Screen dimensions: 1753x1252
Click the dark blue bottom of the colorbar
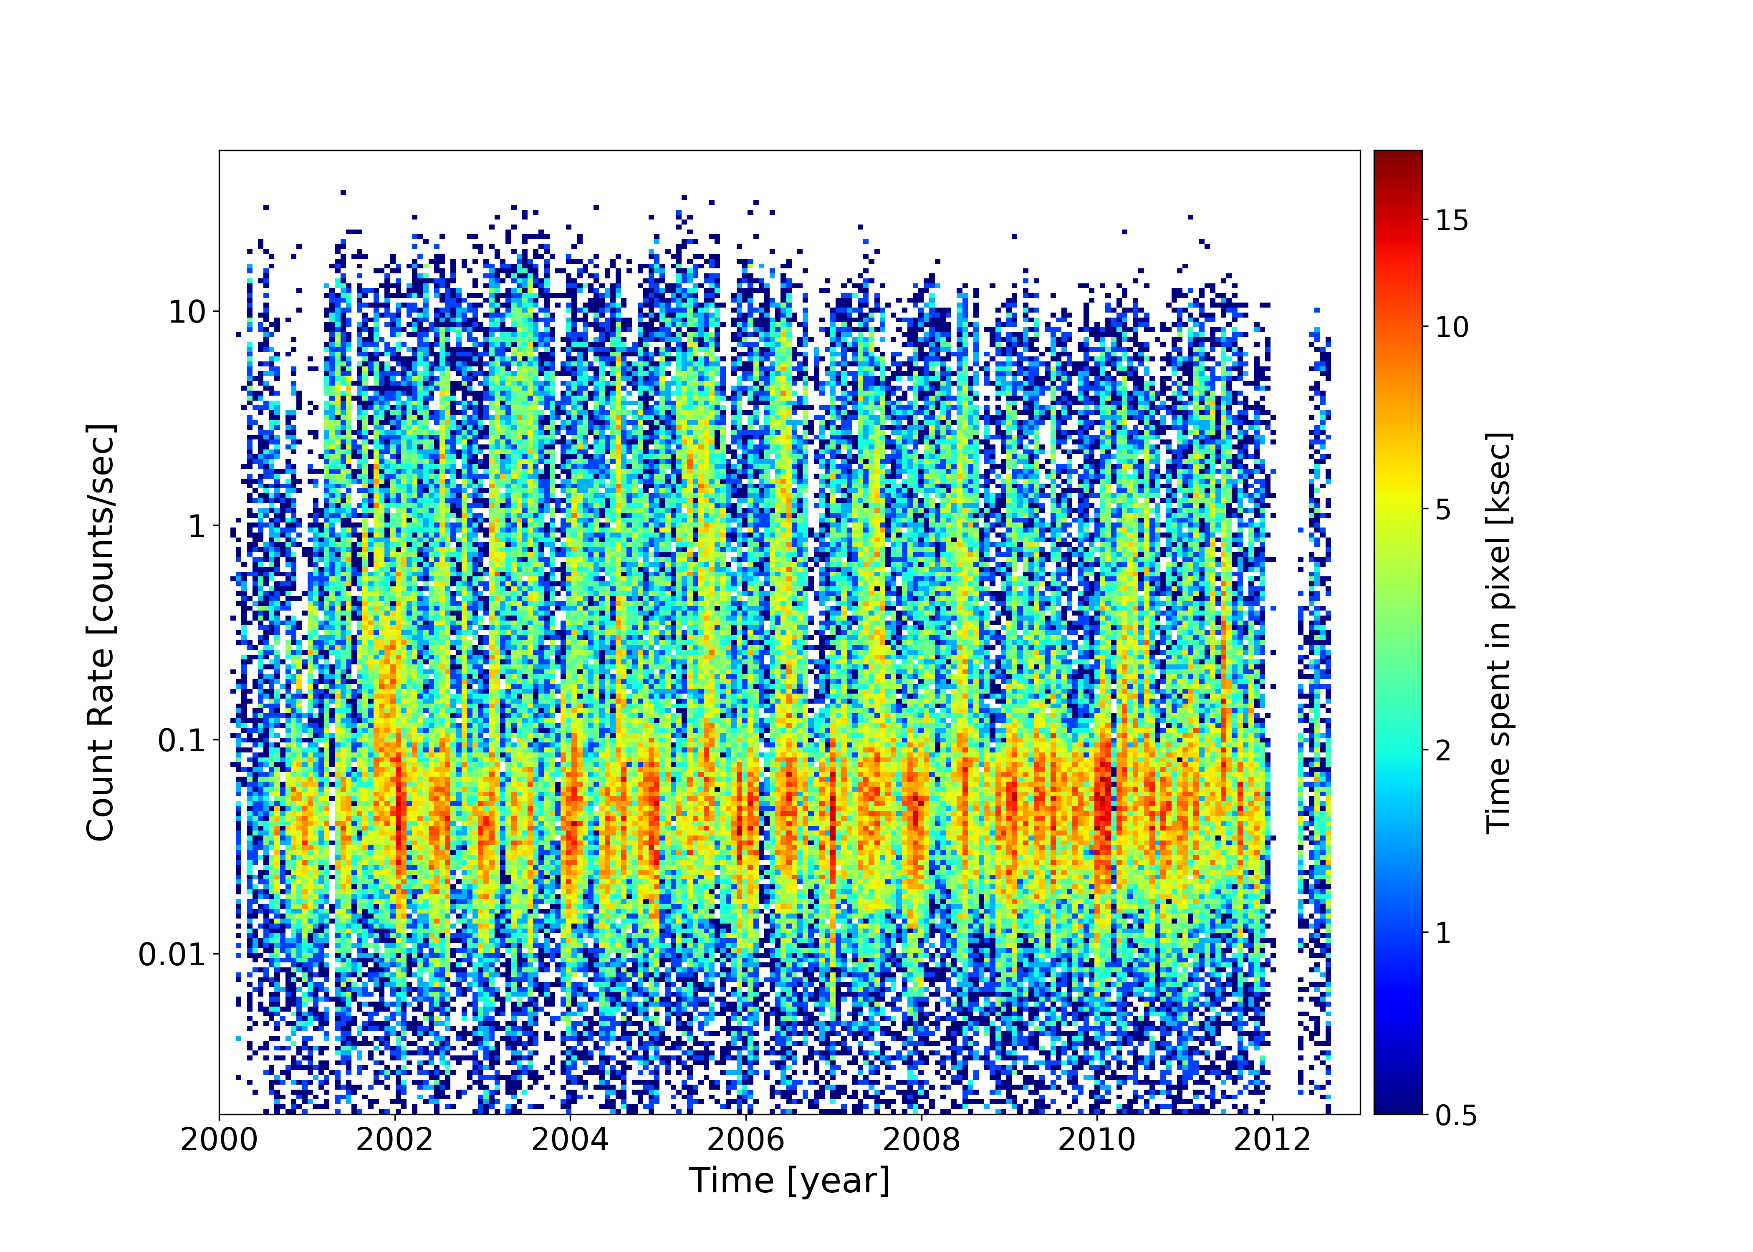(x=1398, y=1104)
